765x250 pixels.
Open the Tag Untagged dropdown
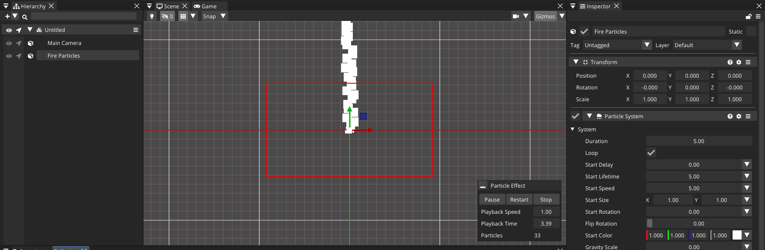[618, 45]
